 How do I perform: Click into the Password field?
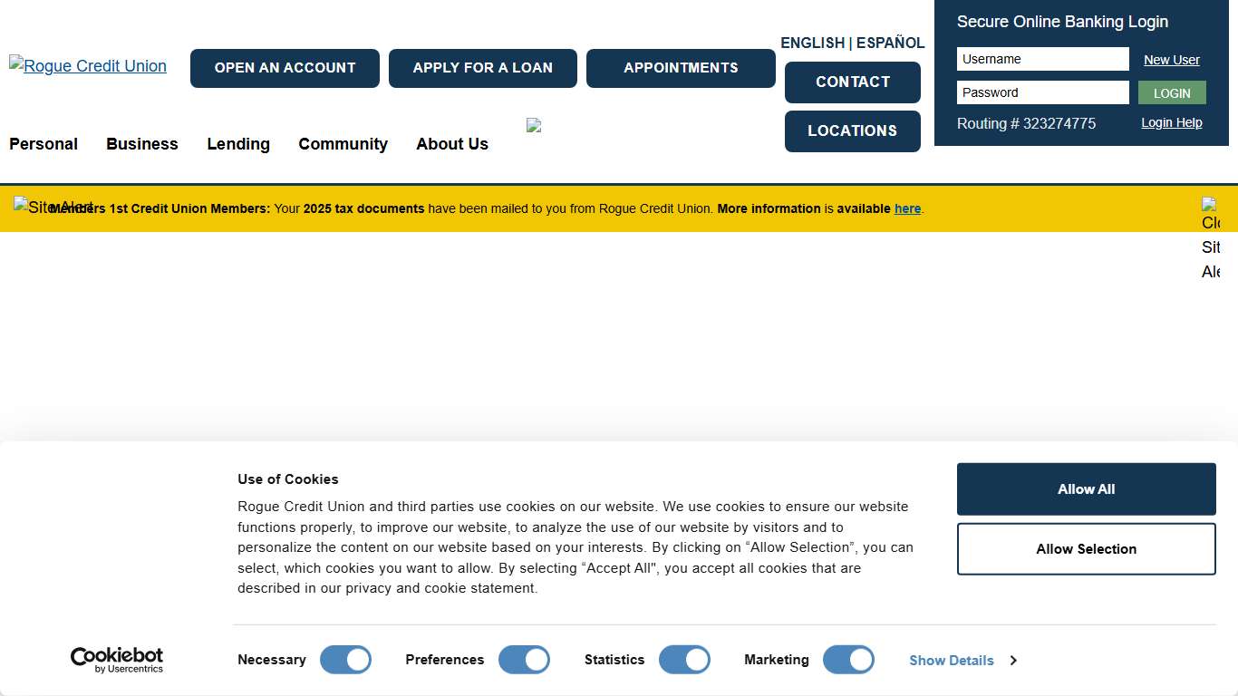[x=1042, y=92]
